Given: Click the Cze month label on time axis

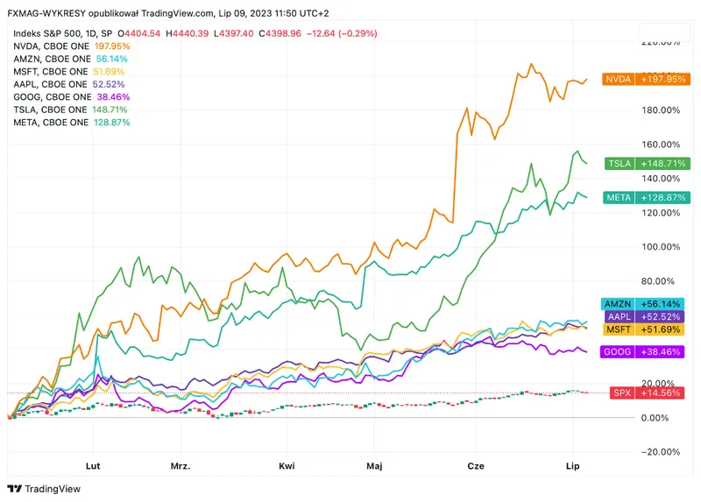Looking at the screenshot, I should pos(477,466).
